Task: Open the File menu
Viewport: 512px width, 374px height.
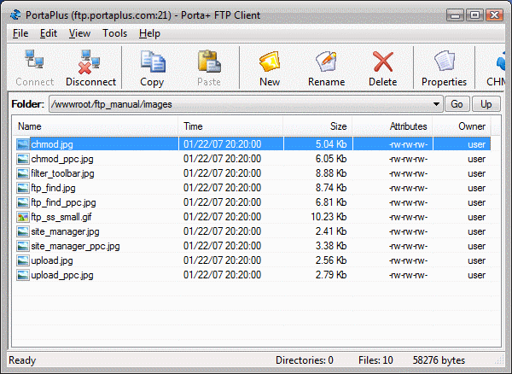Action: [x=20, y=33]
